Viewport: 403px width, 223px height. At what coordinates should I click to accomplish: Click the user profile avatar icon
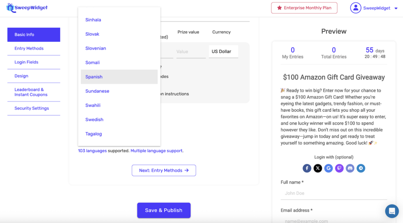(355, 8)
